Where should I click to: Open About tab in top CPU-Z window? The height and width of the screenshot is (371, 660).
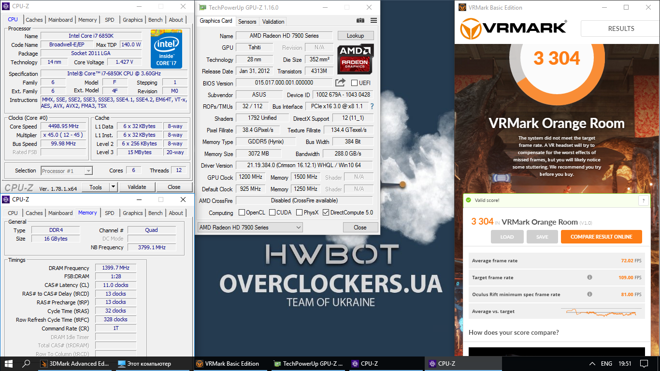pos(176,20)
